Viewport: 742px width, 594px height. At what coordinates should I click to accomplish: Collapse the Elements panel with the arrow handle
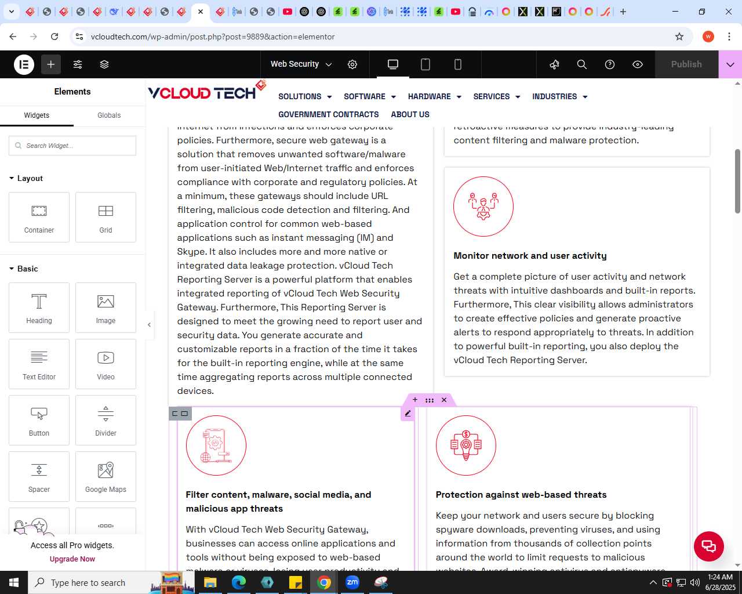click(149, 325)
